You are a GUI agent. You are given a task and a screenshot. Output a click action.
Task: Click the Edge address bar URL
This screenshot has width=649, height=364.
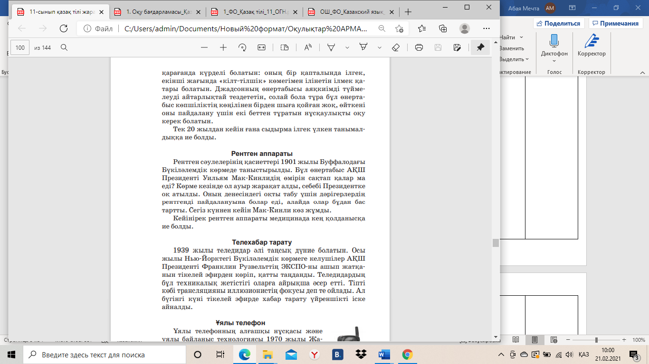245,28
